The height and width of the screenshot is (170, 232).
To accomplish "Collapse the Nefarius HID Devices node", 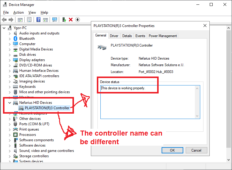I will pos(10,103).
